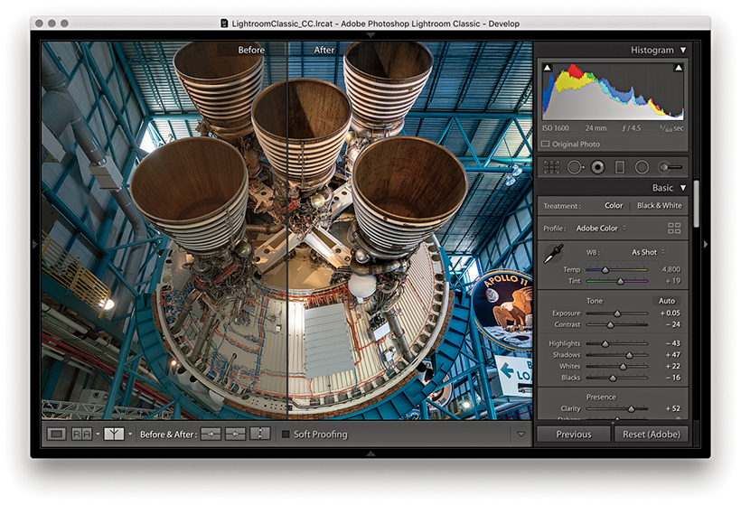Toggle the shadow clipping indicator in histogram

(x=547, y=68)
